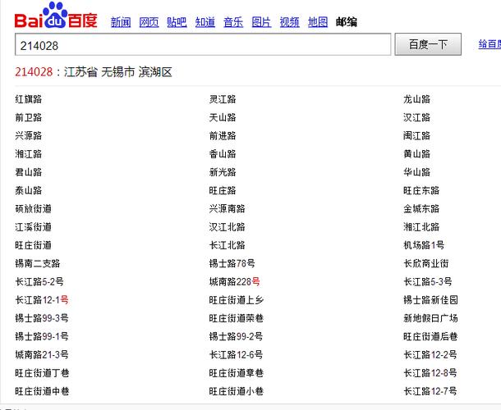The image size is (501, 410).
Task: Click the 湘江路 entry
Action: 29,154
